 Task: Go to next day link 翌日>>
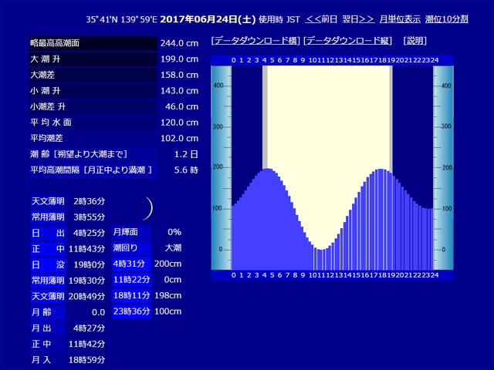(x=358, y=19)
